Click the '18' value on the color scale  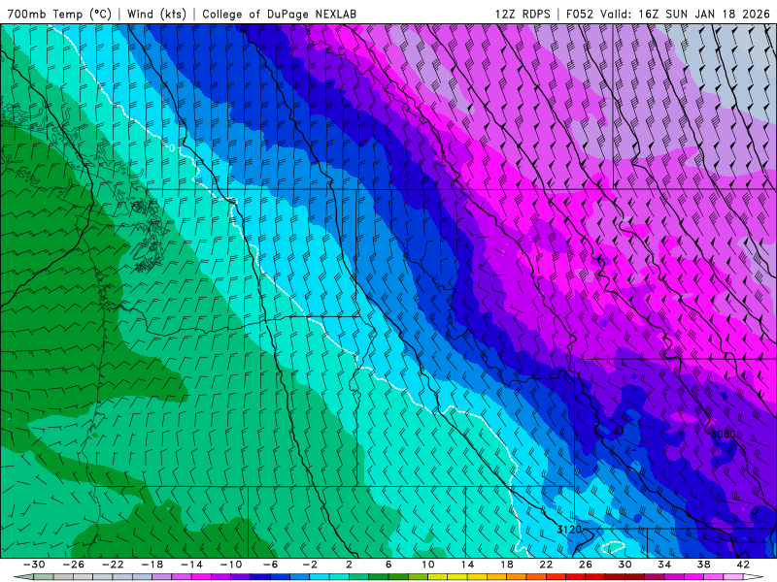pyautogui.click(x=507, y=565)
